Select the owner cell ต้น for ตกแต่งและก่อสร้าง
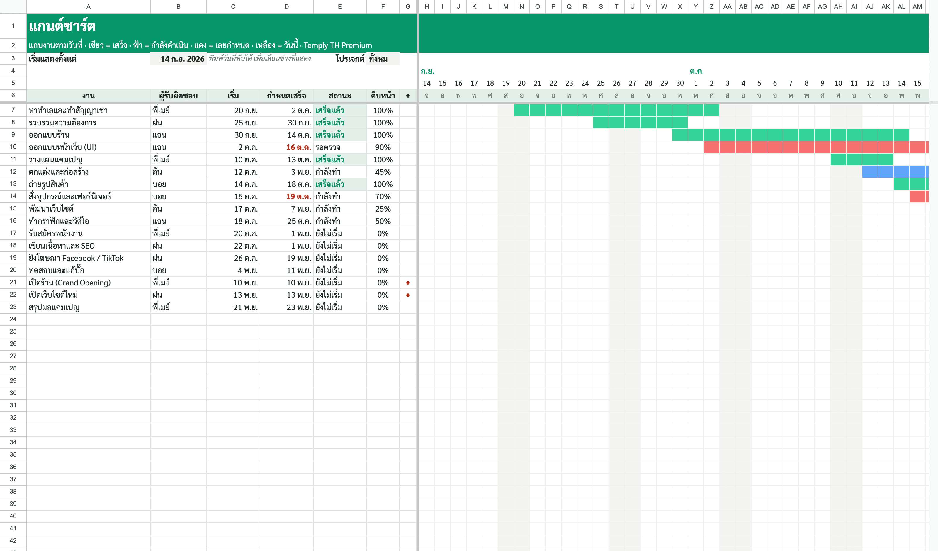The image size is (938, 551). [x=178, y=172]
